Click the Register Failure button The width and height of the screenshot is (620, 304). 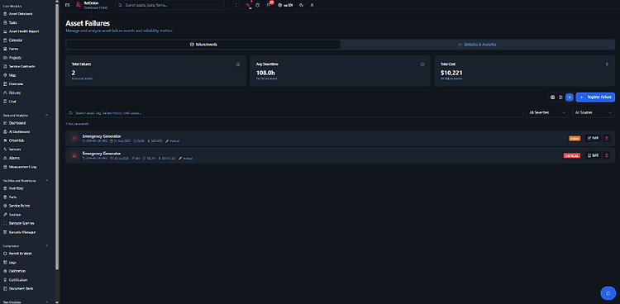pos(595,97)
